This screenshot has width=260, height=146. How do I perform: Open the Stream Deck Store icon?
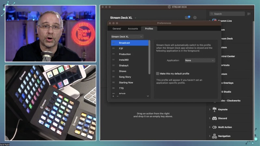point(187,18)
